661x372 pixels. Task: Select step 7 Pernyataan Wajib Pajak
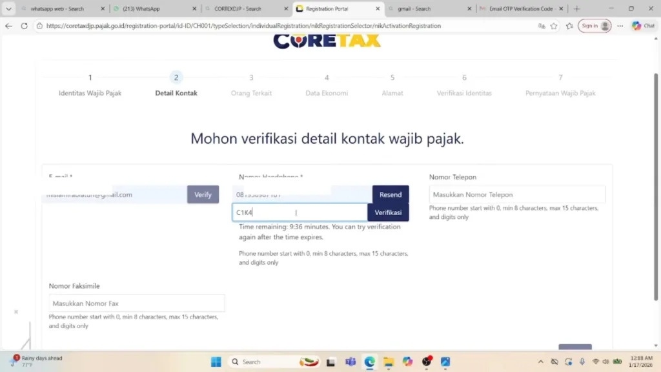click(560, 85)
